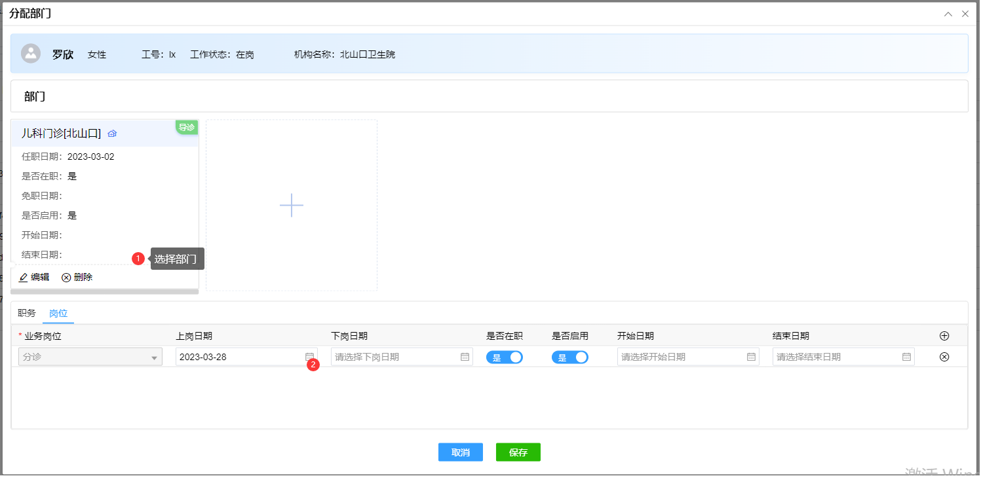Toggle the 是否启用 switch
Screen dimensions: 981x478
click(x=570, y=358)
